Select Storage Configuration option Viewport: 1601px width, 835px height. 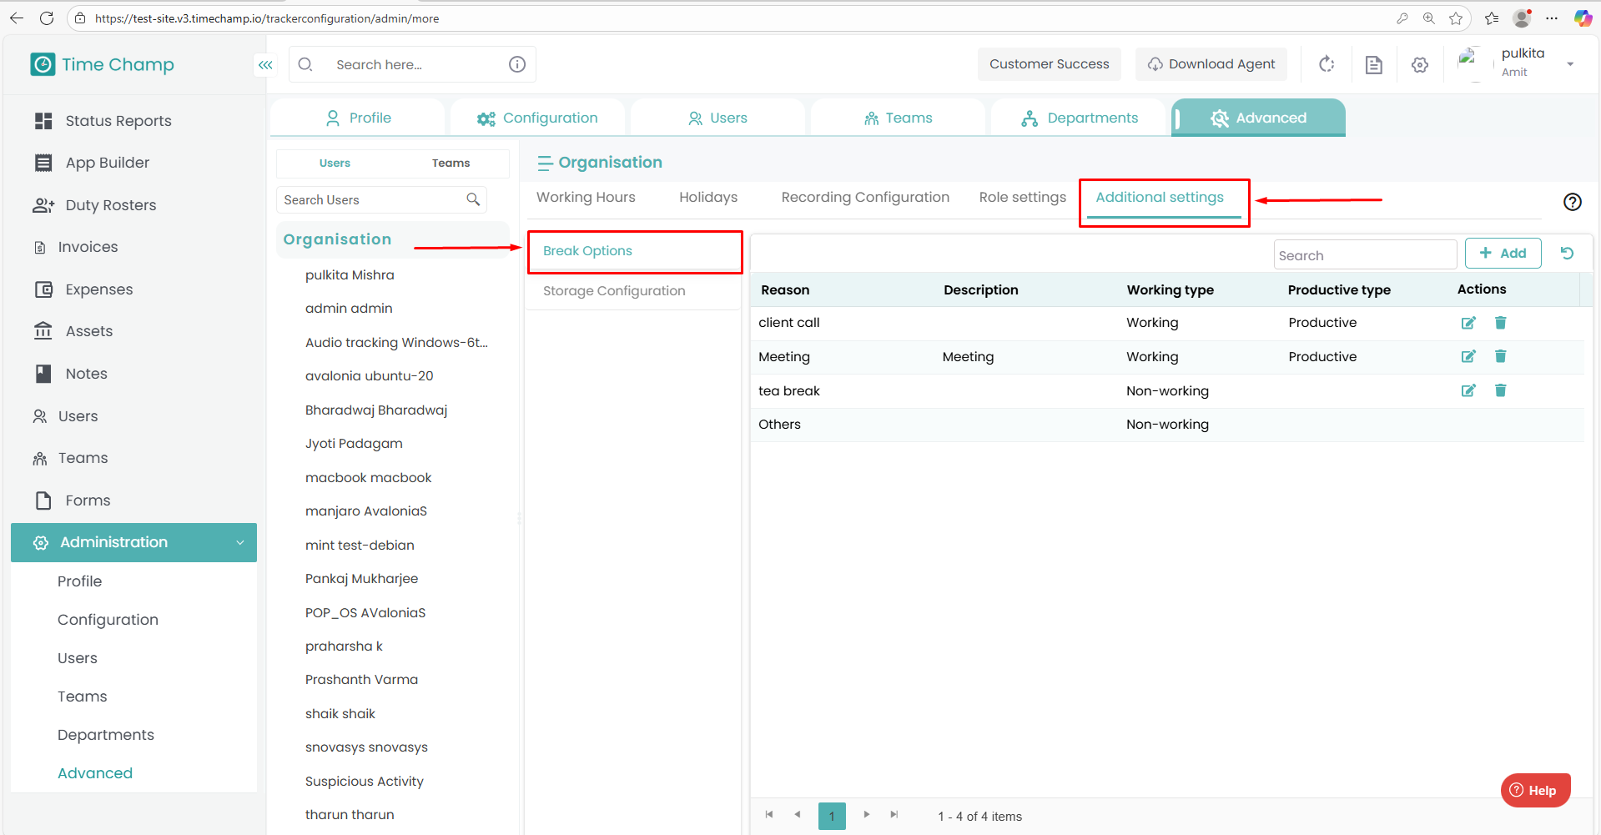[x=614, y=291]
